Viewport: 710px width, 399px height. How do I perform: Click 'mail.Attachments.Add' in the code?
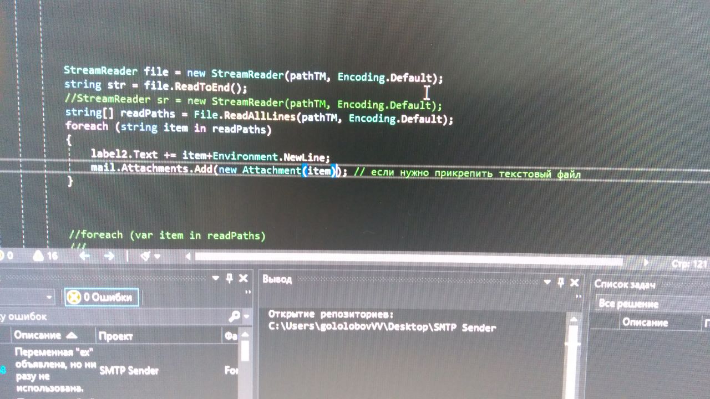tap(151, 168)
